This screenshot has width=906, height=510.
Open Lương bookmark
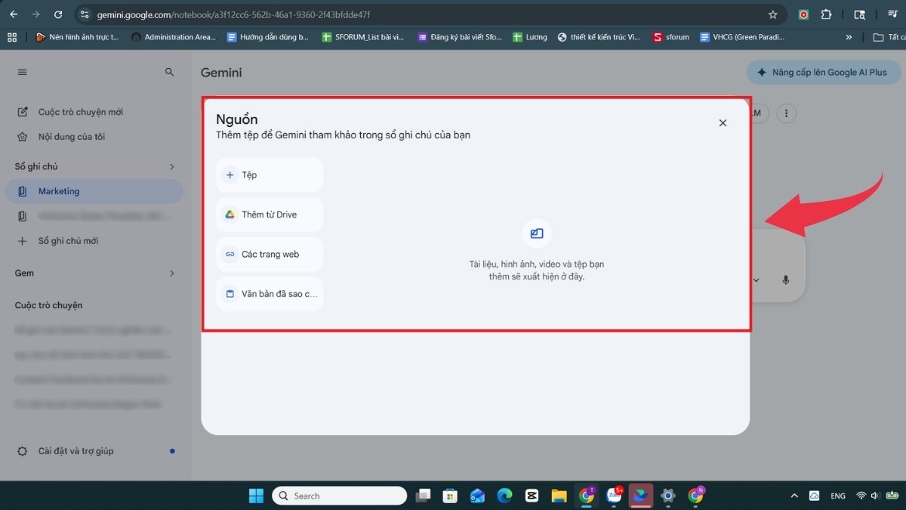pyautogui.click(x=530, y=36)
